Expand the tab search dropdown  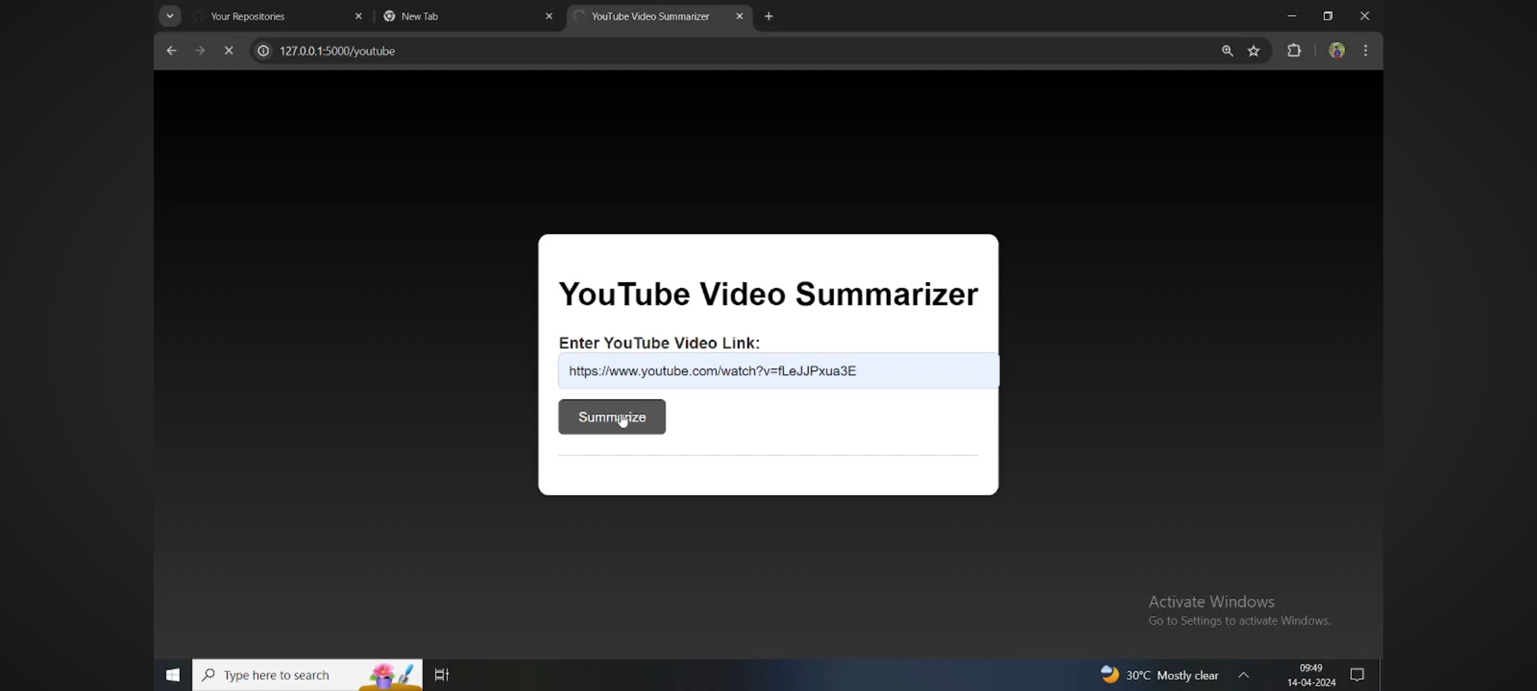170,16
